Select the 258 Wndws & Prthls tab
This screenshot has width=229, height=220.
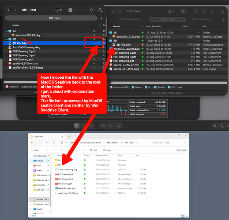[129, 19]
